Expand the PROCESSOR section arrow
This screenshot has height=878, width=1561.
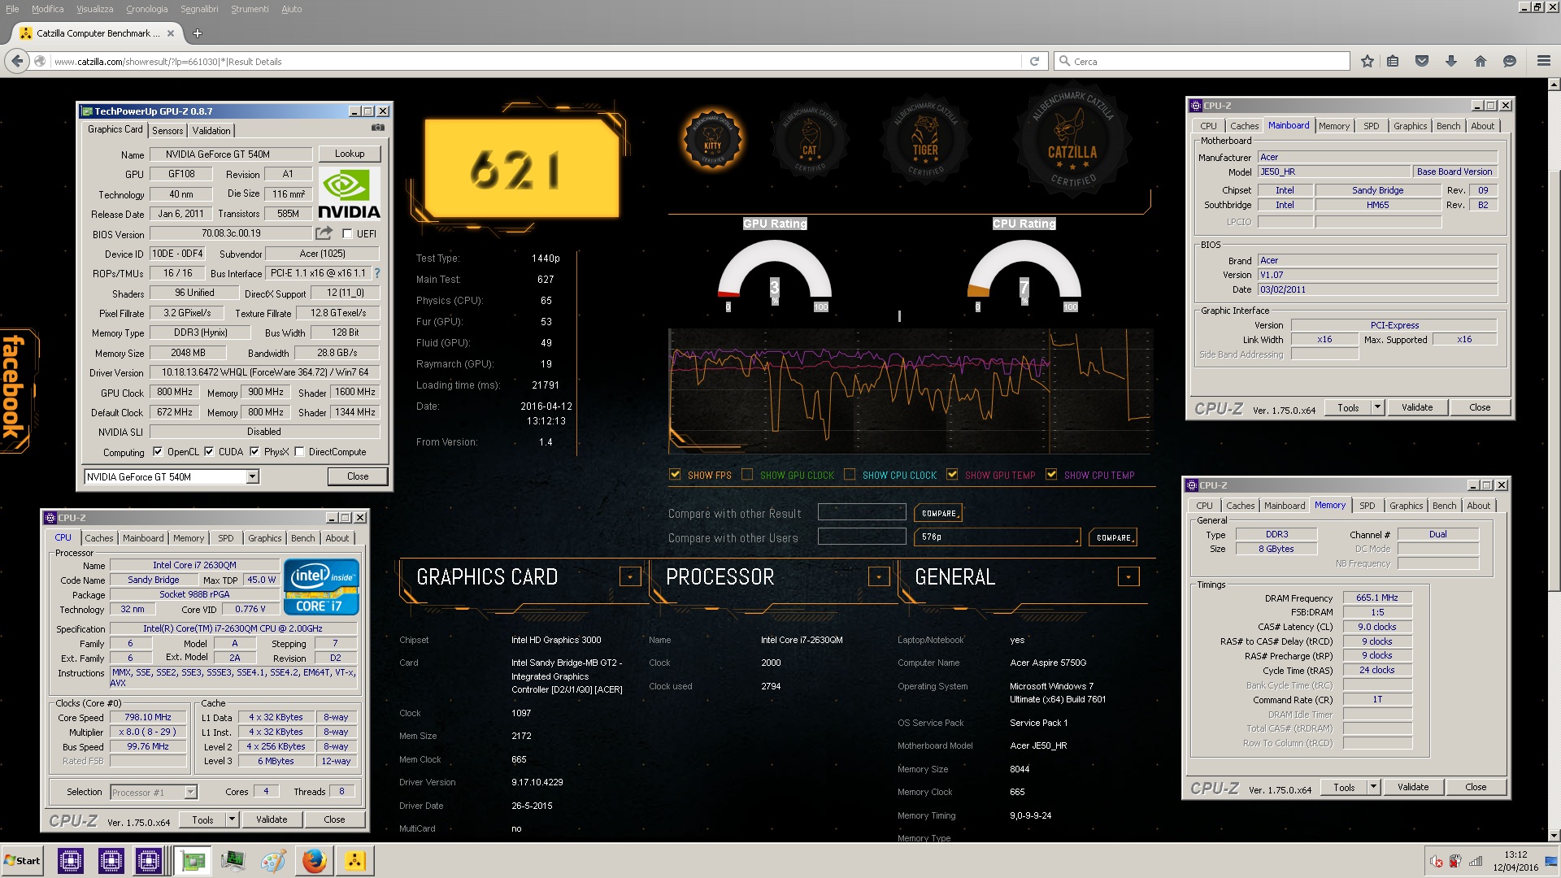879,576
